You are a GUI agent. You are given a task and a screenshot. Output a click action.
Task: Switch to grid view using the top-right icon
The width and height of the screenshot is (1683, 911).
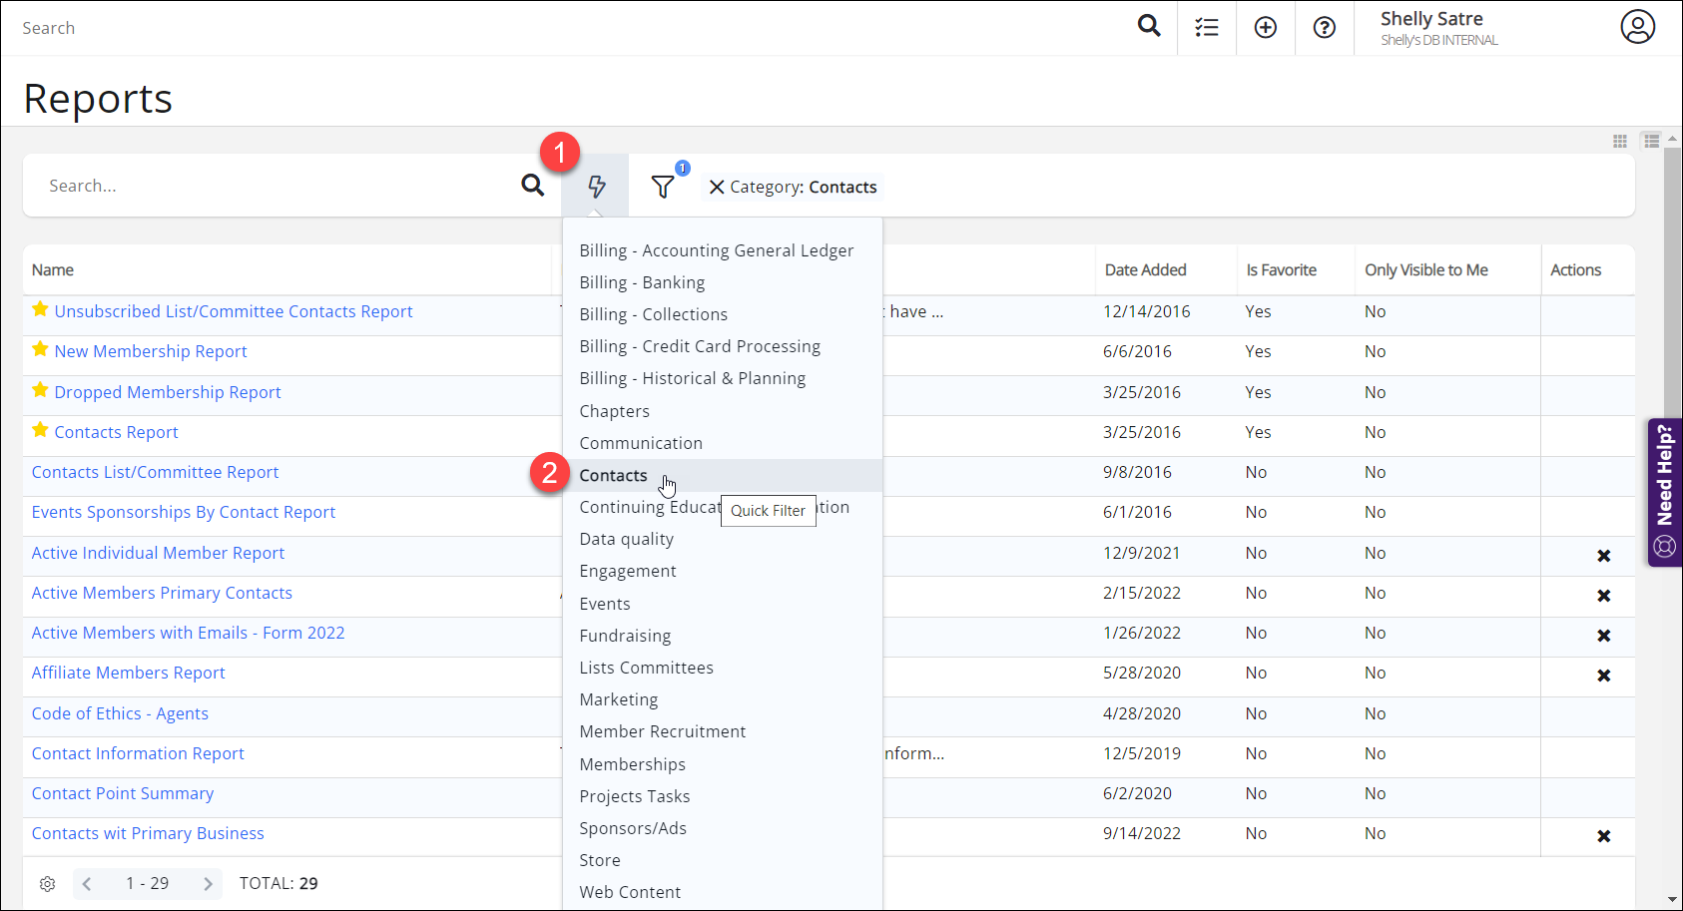tap(1619, 141)
